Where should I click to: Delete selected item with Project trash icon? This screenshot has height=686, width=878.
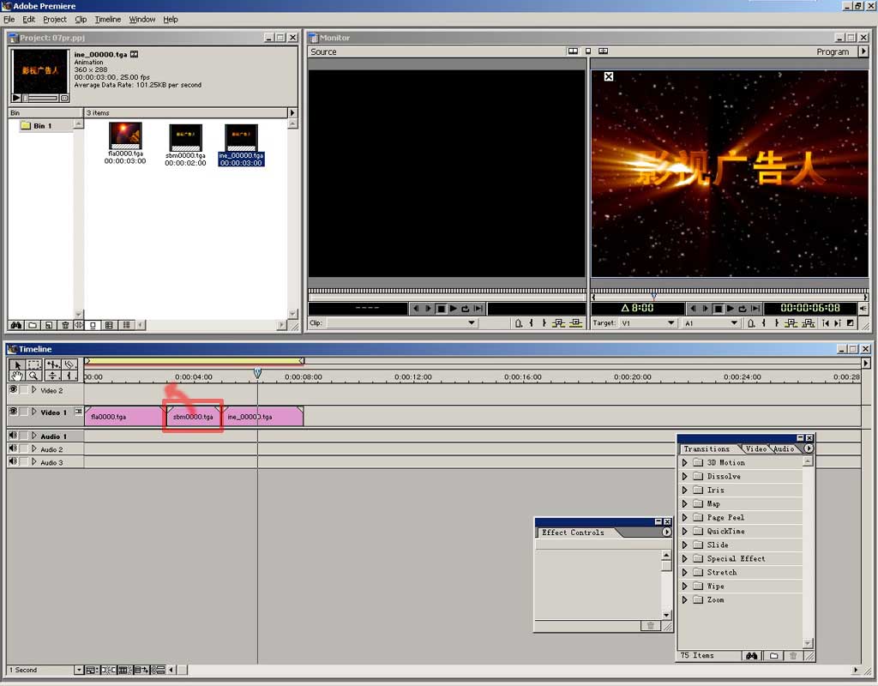click(x=65, y=325)
